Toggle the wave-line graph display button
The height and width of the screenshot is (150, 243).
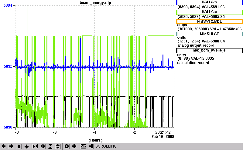[83, 146]
